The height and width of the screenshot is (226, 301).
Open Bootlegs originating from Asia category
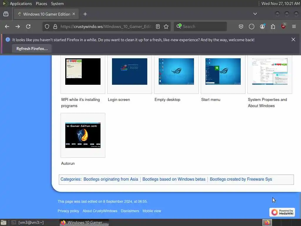[111, 179]
